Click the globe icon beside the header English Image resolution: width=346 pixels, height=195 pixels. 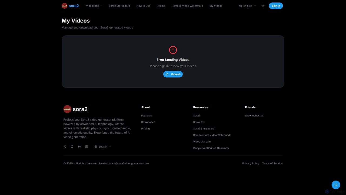point(241,6)
